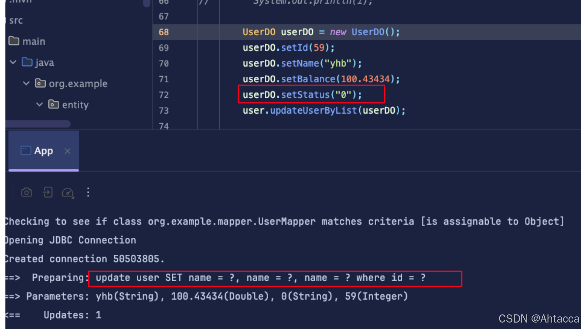Image resolution: width=581 pixels, height=329 pixels.
Task: Click the project tree horizontal scrollbar
Action: tap(38, 124)
